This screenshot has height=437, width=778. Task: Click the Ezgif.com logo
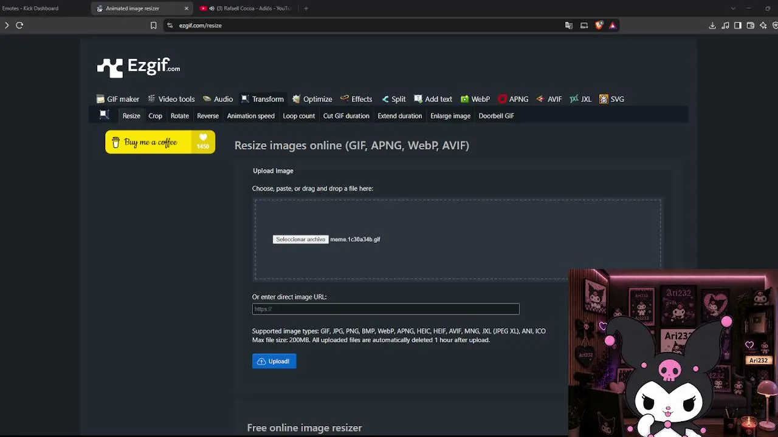pos(139,67)
